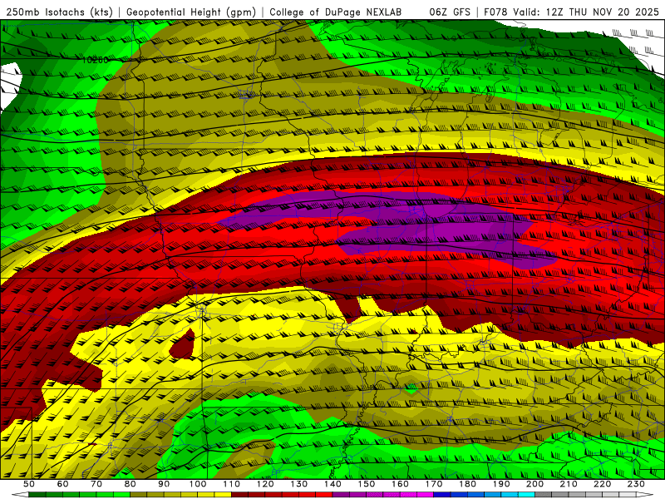The width and height of the screenshot is (665, 499).
Task: Click the bright green swatch just left of 80
Action: (121, 494)
